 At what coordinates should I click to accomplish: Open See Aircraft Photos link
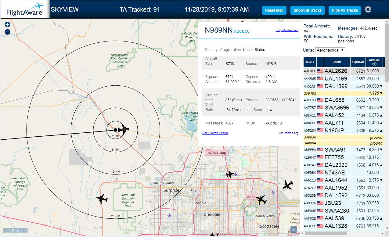(215, 133)
